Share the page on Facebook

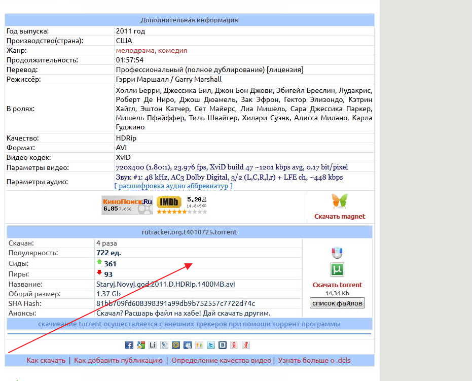(x=129, y=345)
